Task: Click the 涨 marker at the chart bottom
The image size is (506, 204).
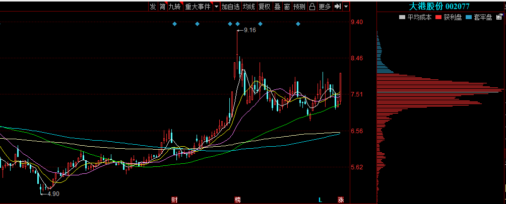Action: point(341,199)
